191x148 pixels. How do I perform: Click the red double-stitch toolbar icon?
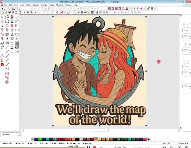[x=85, y=12]
